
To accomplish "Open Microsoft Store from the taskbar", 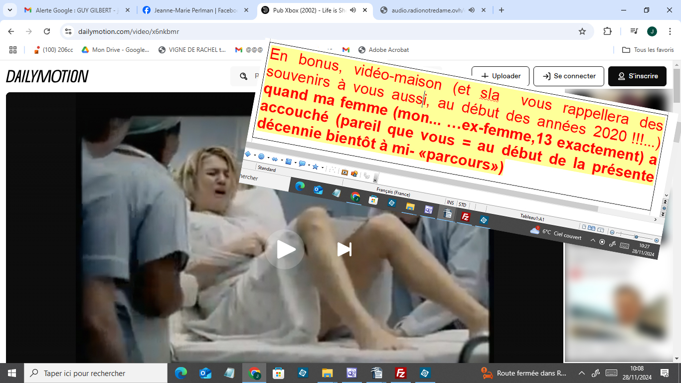I will click(278, 373).
